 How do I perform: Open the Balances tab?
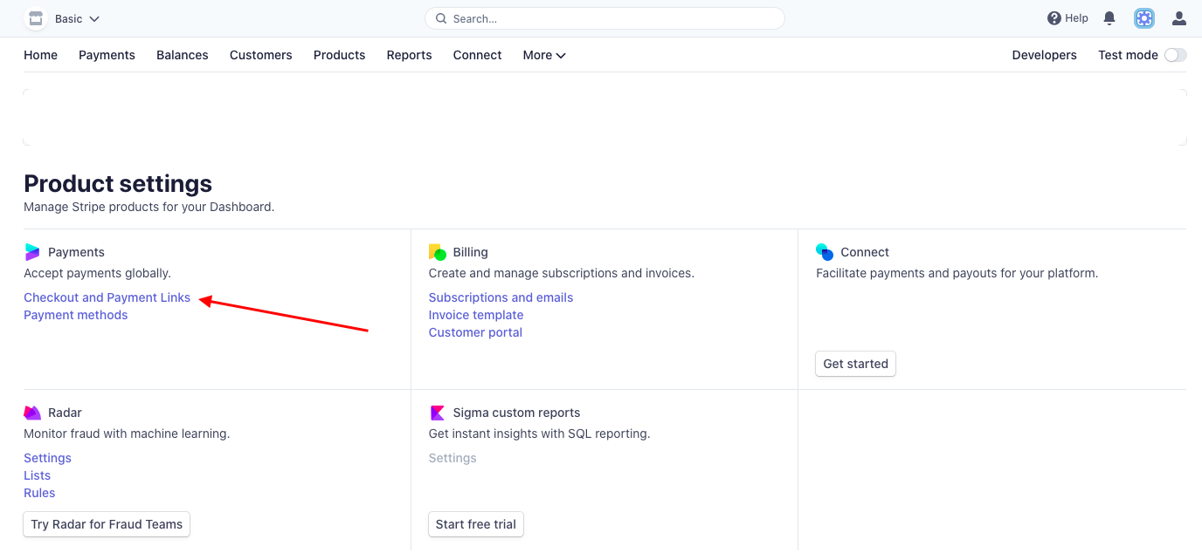tap(183, 55)
